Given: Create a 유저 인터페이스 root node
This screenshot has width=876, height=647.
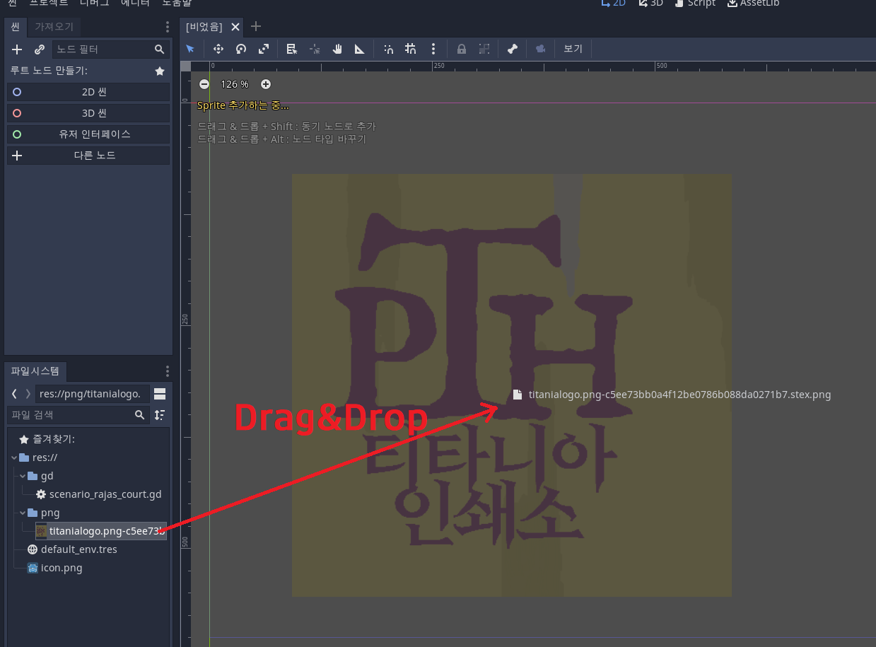Looking at the screenshot, I should point(88,134).
